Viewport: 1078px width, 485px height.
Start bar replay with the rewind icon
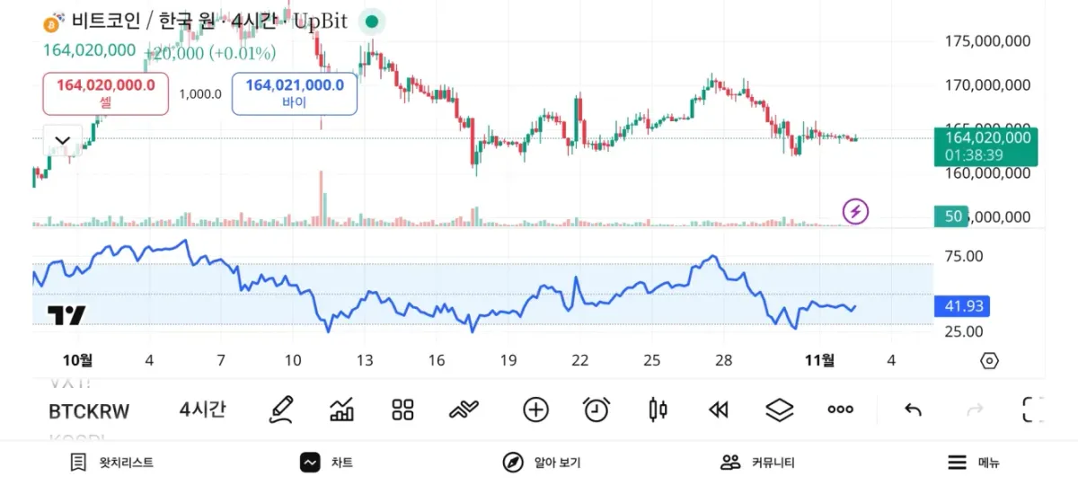coord(718,410)
